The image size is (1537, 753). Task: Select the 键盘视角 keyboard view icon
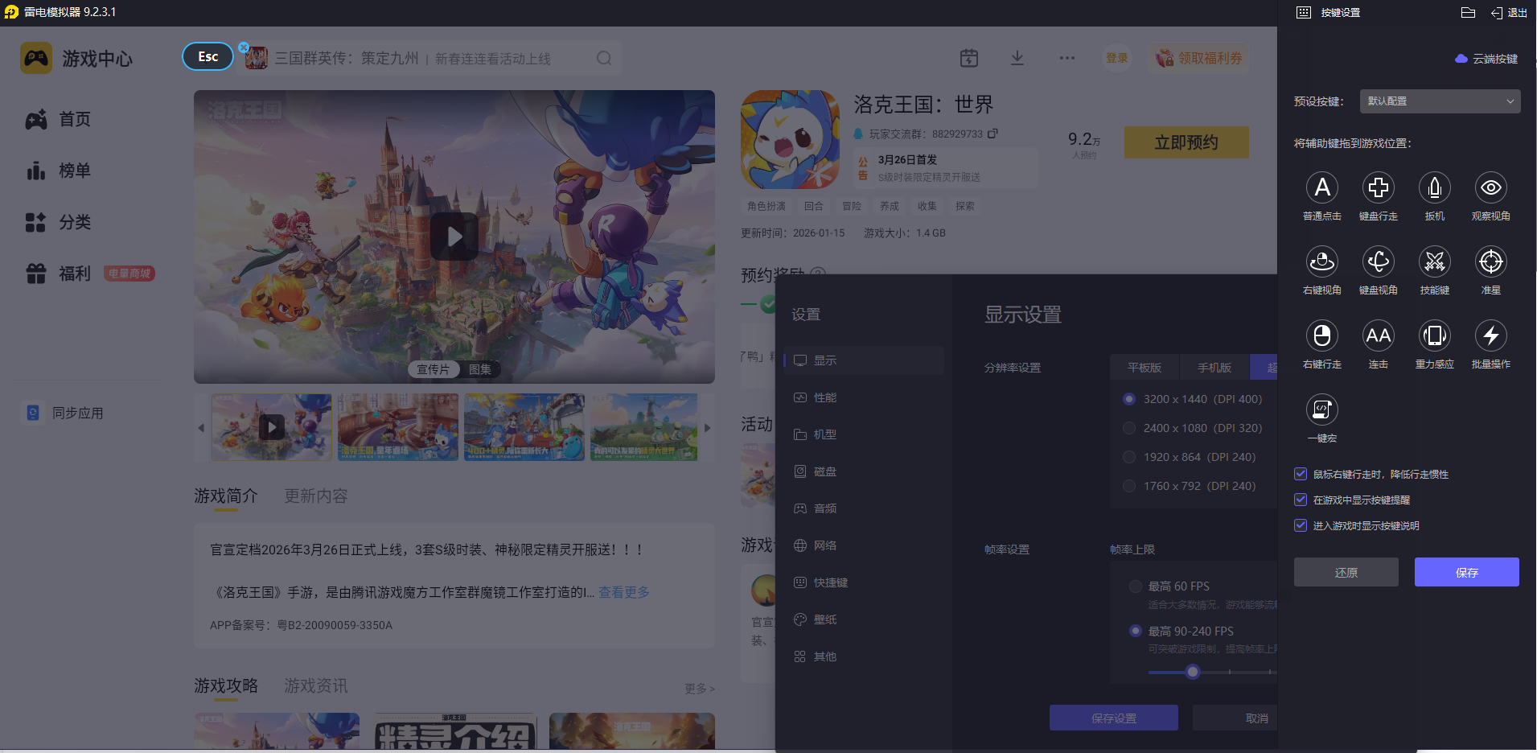pos(1379,261)
